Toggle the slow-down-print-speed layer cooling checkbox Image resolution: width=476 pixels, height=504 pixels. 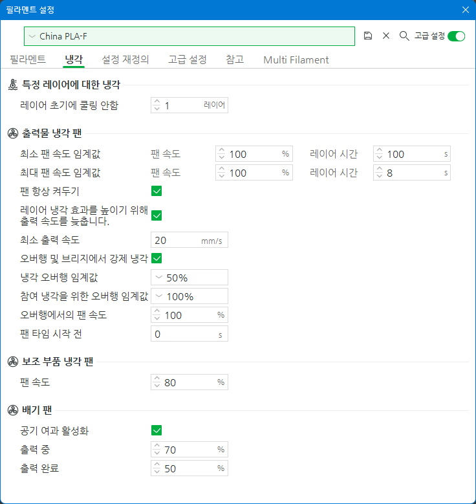pyautogui.click(x=157, y=215)
